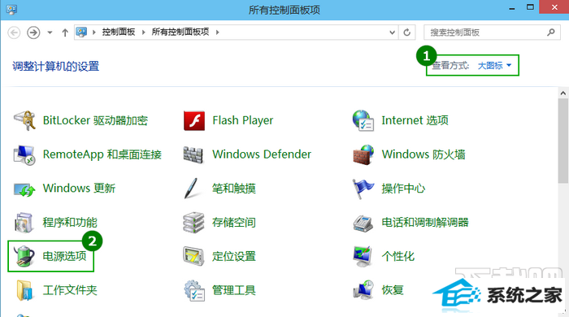569x317 pixels.
Task: Close the 所有控制面板项 window
Action: pyautogui.click(x=554, y=7)
